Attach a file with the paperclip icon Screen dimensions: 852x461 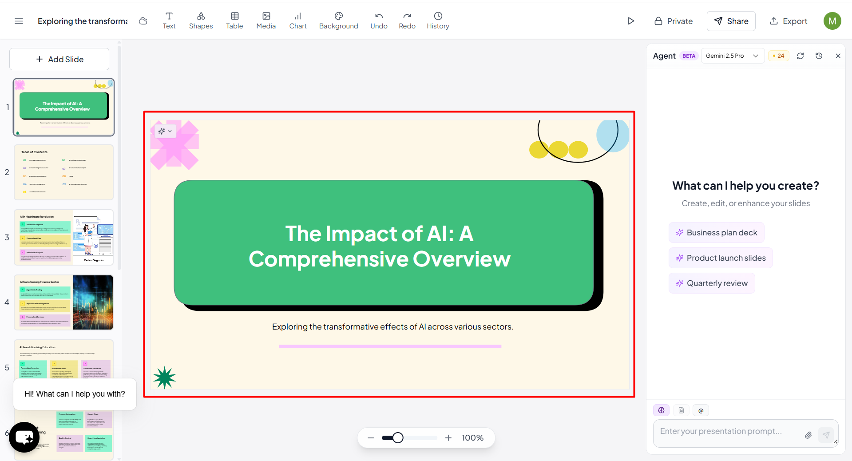coord(808,435)
